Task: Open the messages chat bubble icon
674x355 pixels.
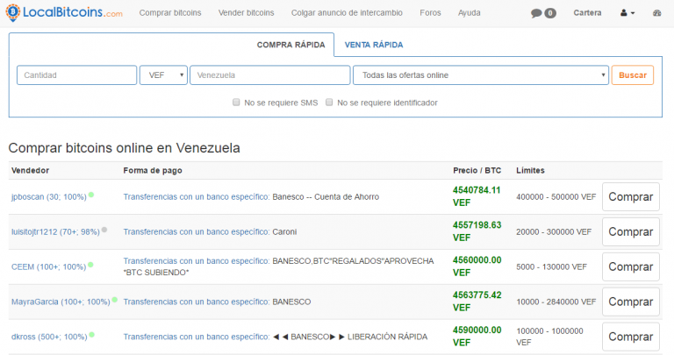Action: [536, 13]
